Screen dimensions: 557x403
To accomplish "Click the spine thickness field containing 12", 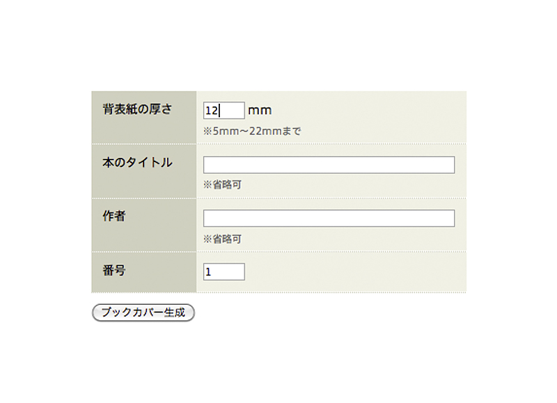I will tap(223, 111).
